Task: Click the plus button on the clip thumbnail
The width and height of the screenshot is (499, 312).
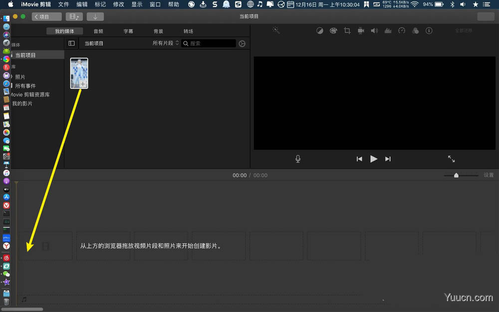Action: 83,84
